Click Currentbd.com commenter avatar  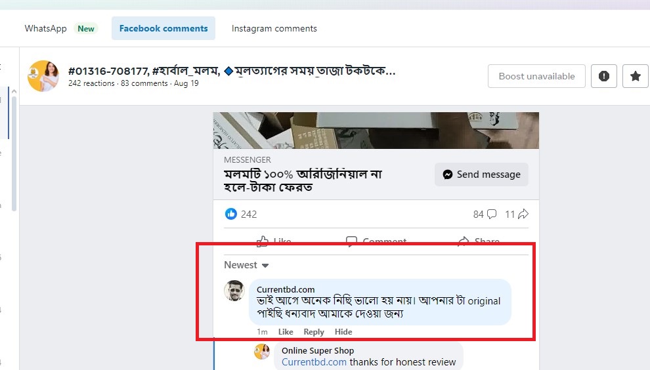point(234,291)
